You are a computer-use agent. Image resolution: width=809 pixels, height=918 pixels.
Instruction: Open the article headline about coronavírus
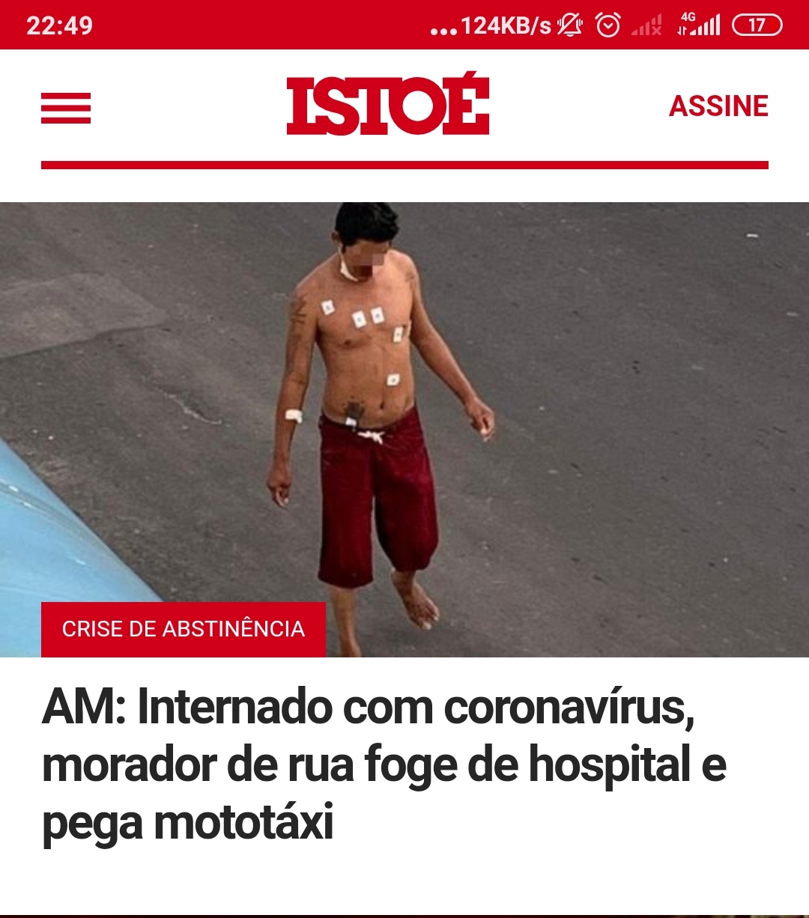click(x=384, y=765)
